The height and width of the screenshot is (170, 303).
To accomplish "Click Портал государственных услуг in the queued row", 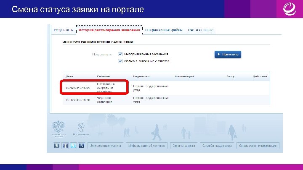I will point(151,88).
